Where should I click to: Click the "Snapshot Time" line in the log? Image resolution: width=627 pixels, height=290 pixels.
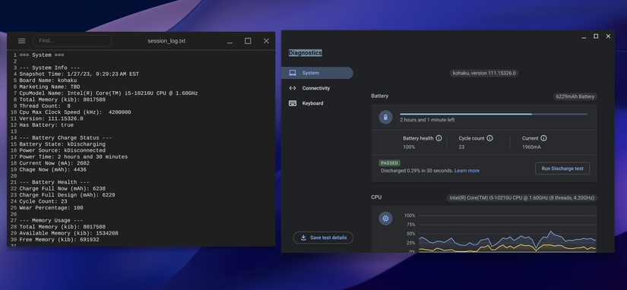[79, 74]
